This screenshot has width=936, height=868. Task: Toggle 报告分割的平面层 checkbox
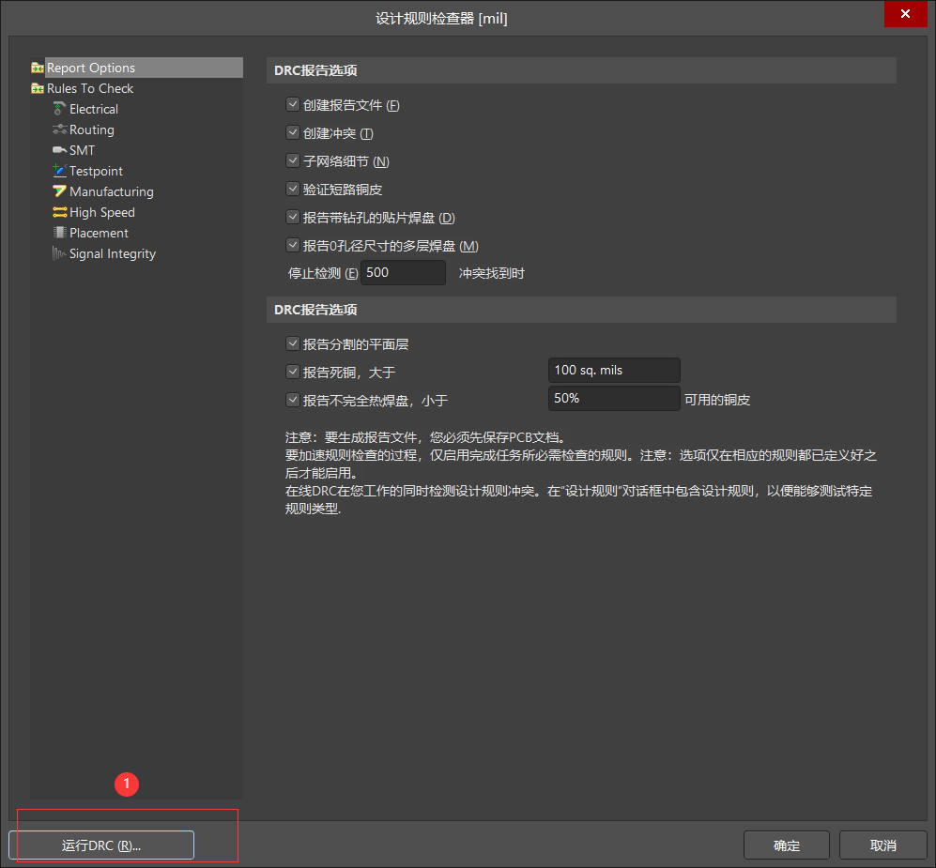[293, 343]
